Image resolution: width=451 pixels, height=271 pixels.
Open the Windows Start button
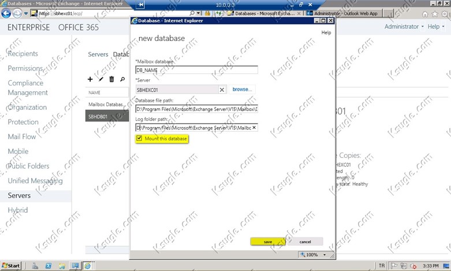click(11, 266)
